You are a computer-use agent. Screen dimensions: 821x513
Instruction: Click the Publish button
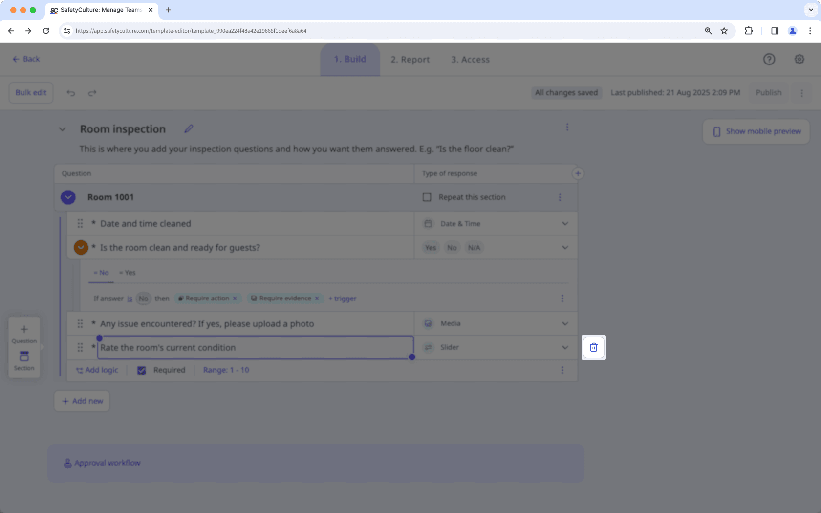pyautogui.click(x=768, y=92)
